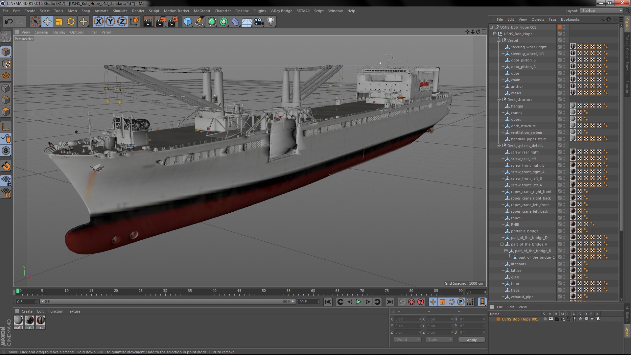This screenshot has height=355, width=631.
Task: Toggle the coordinate system icon
Action: (134, 22)
